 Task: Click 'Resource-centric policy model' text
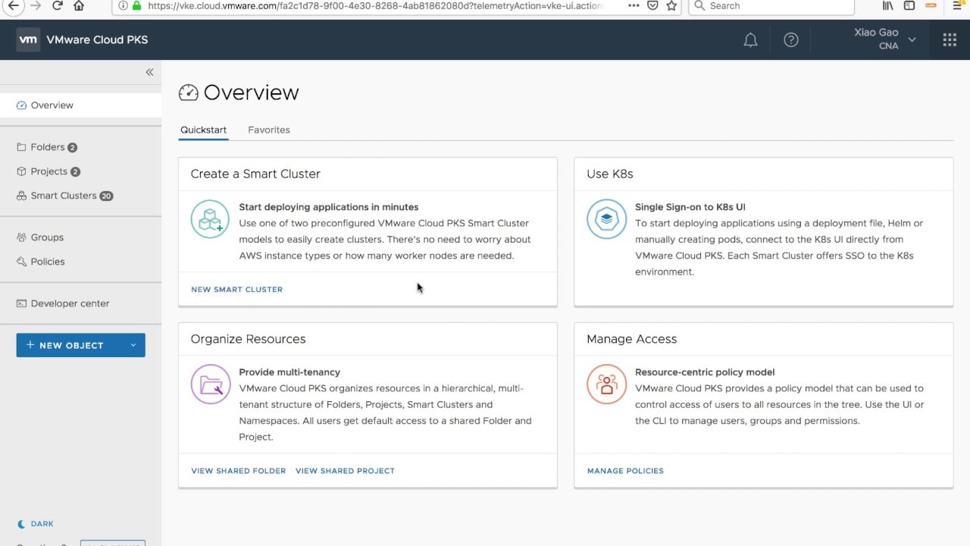(705, 372)
